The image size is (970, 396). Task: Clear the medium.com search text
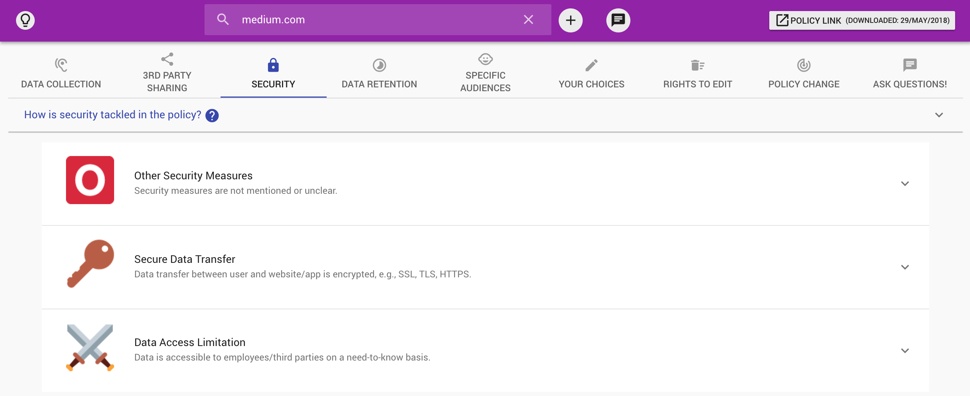(x=528, y=20)
